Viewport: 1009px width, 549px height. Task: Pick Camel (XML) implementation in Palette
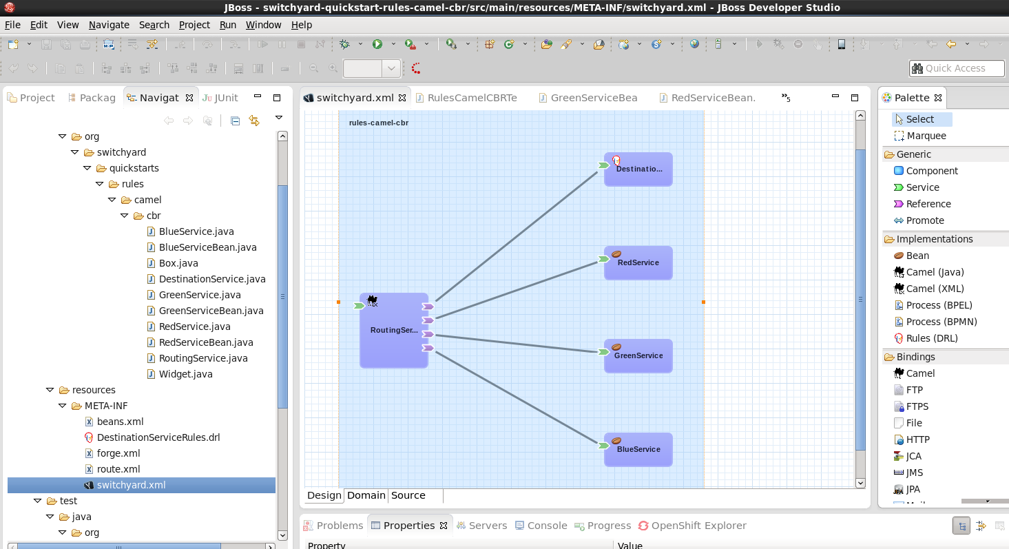(x=928, y=289)
